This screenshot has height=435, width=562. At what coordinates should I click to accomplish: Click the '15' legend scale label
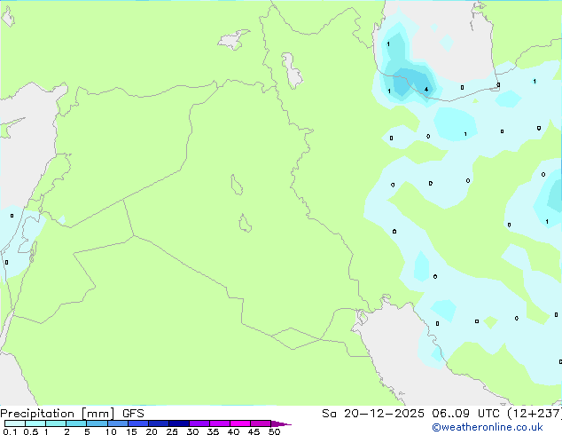coord(131,431)
